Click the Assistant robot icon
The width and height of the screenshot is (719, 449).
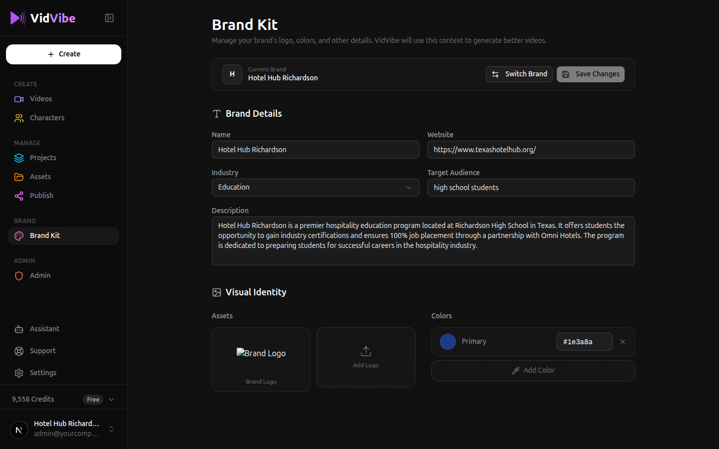[19, 329]
